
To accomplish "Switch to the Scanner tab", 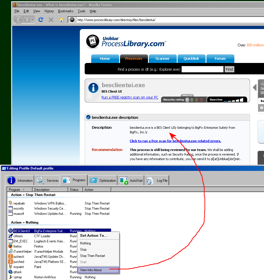I will 163,59.
